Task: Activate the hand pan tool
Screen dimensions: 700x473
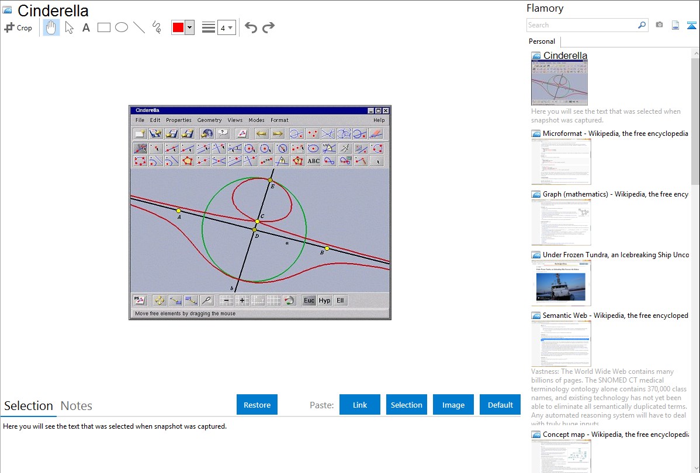Action: tap(51, 27)
